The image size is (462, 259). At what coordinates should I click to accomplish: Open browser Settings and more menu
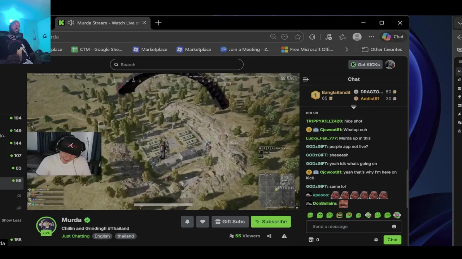[x=371, y=37]
